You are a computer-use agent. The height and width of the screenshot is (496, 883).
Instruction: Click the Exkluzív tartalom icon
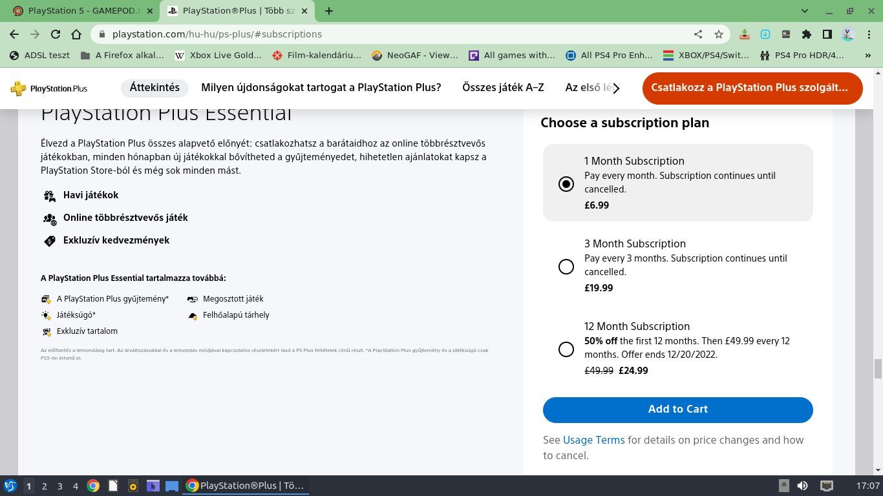click(x=46, y=331)
